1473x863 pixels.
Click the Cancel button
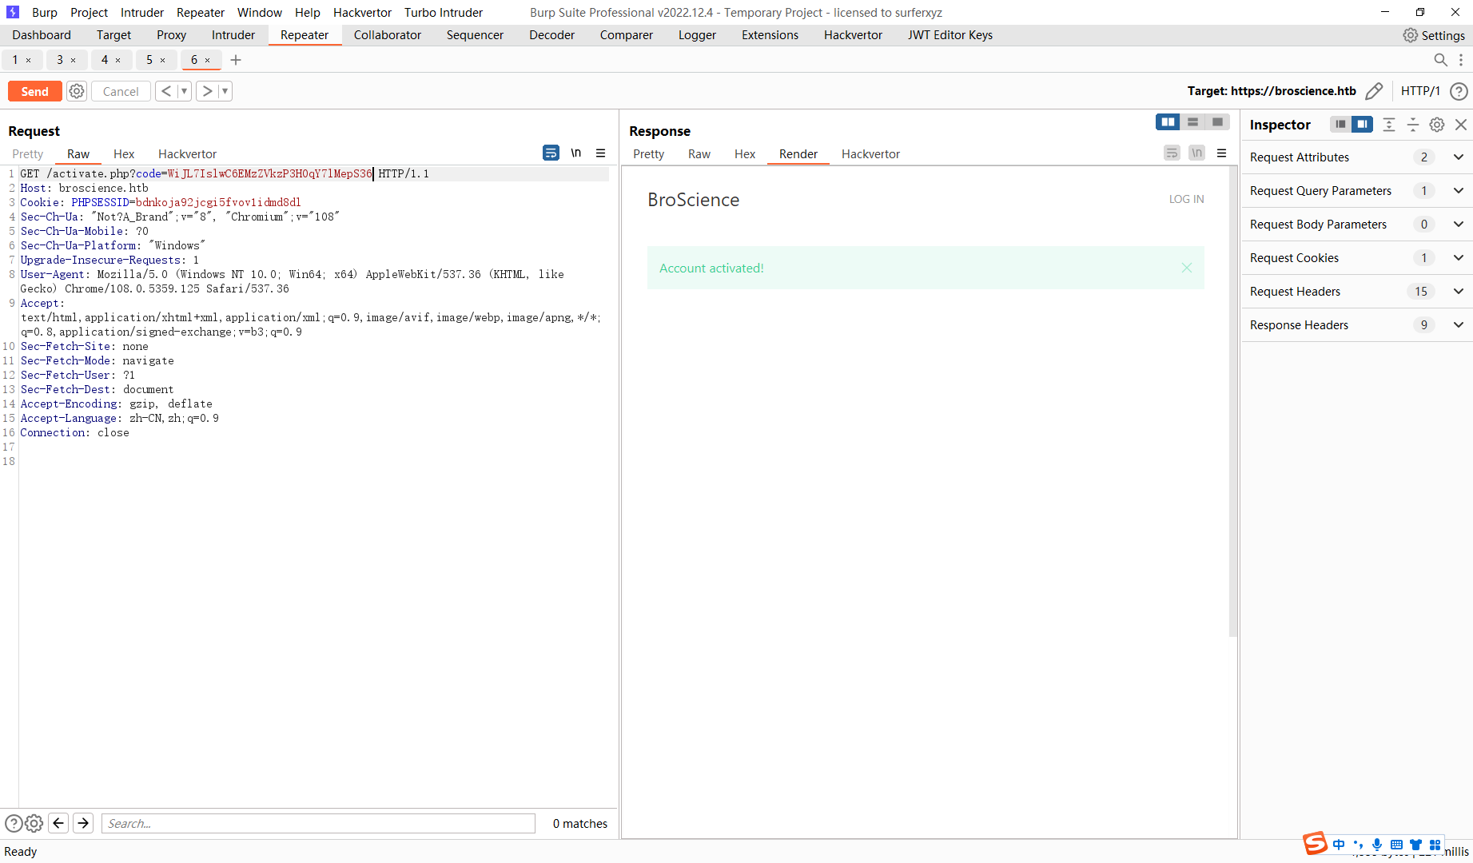[x=121, y=91]
